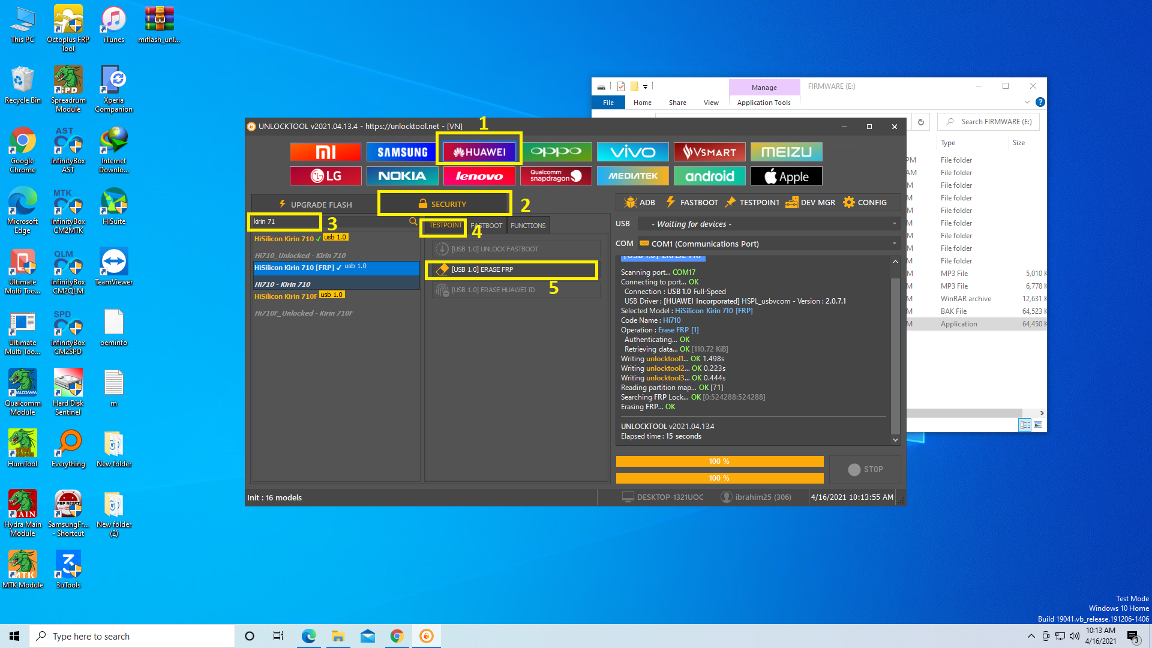This screenshot has width=1152, height=648.
Task: Select the LG brand icon
Action: [326, 176]
